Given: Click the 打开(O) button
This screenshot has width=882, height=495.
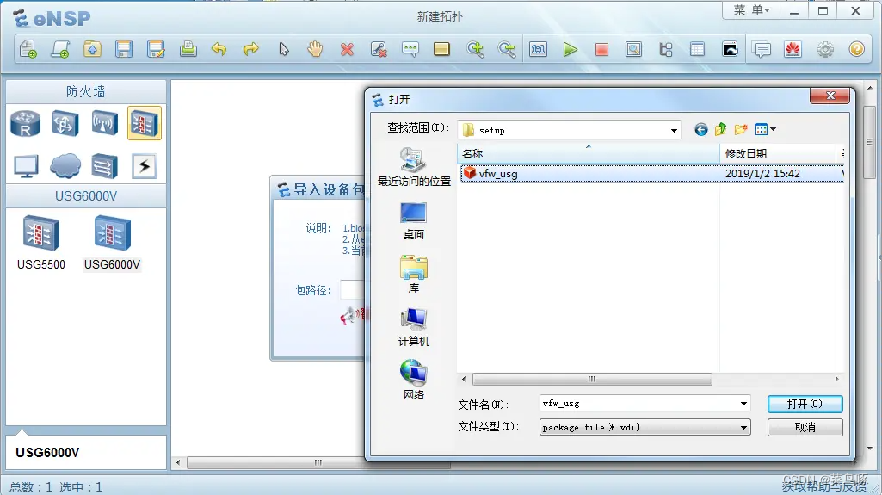Looking at the screenshot, I should coord(805,404).
